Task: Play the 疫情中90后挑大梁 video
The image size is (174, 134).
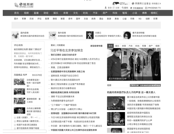Action: click(x=116, y=119)
